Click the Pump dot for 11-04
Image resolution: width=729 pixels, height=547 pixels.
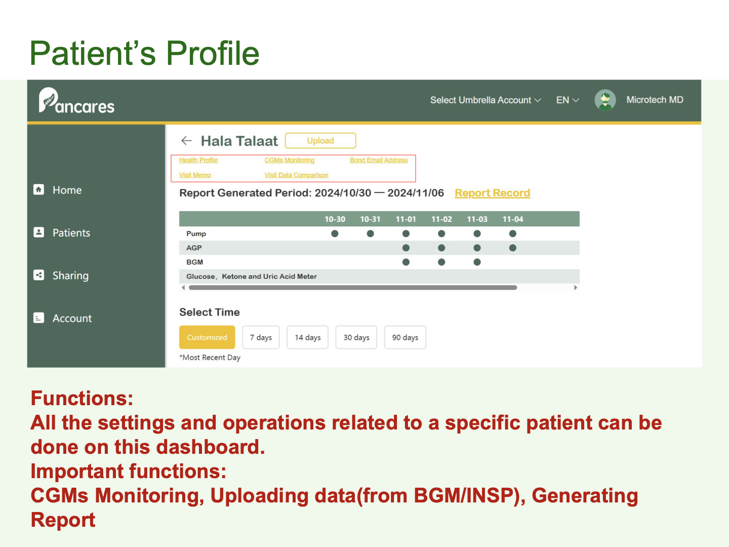tap(513, 233)
